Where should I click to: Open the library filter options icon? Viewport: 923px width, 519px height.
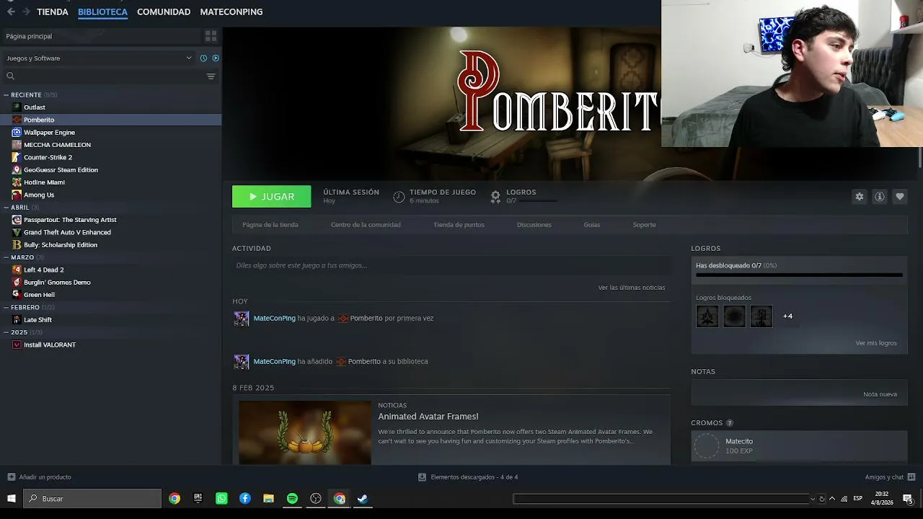211,76
